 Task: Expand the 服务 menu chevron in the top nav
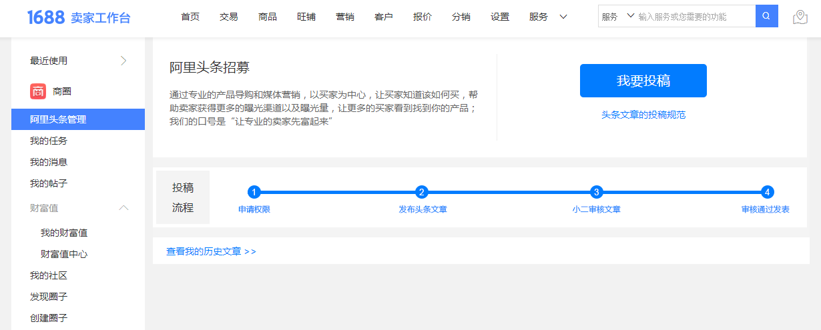(563, 17)
